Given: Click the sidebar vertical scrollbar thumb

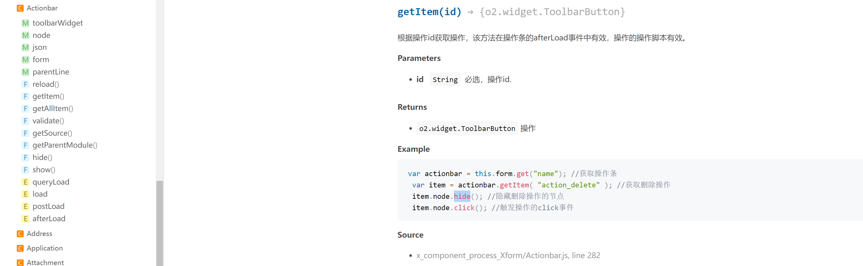Looking at the screenshot, I should (160, 223).
